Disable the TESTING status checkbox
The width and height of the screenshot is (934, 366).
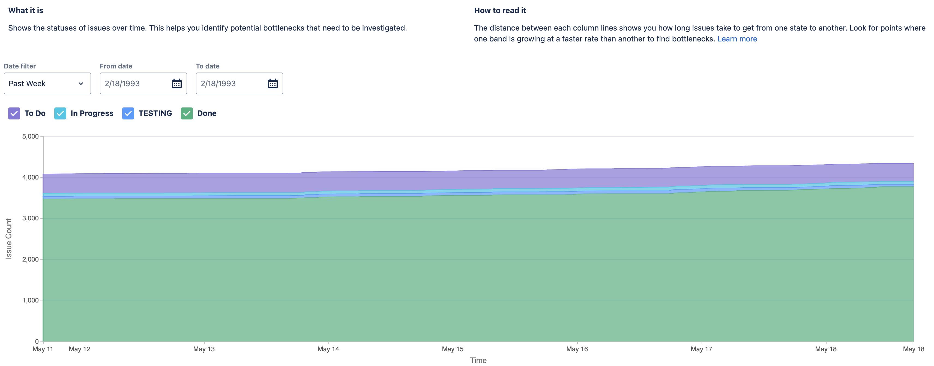[128, 113]
